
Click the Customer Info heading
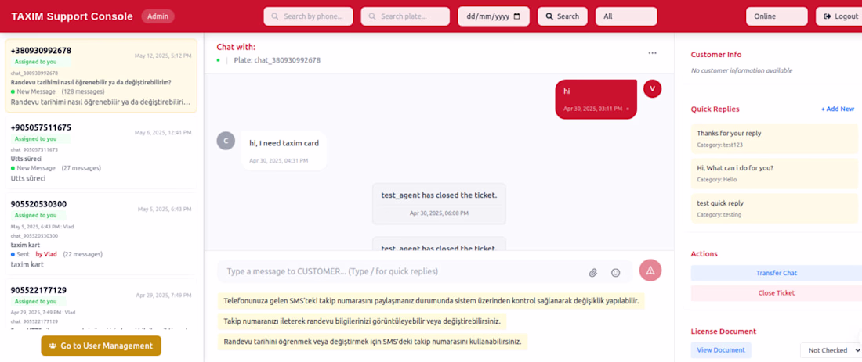pos(715,55)
